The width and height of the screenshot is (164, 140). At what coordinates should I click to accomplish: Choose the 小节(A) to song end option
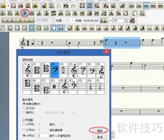click(x=24, y=130)
